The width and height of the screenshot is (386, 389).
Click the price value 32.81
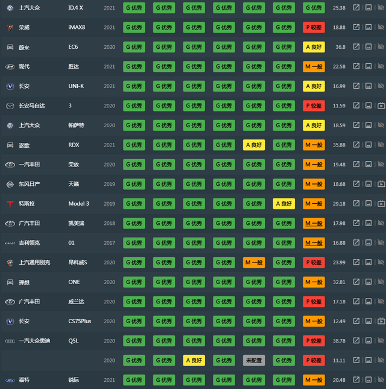tap(339, 282)
